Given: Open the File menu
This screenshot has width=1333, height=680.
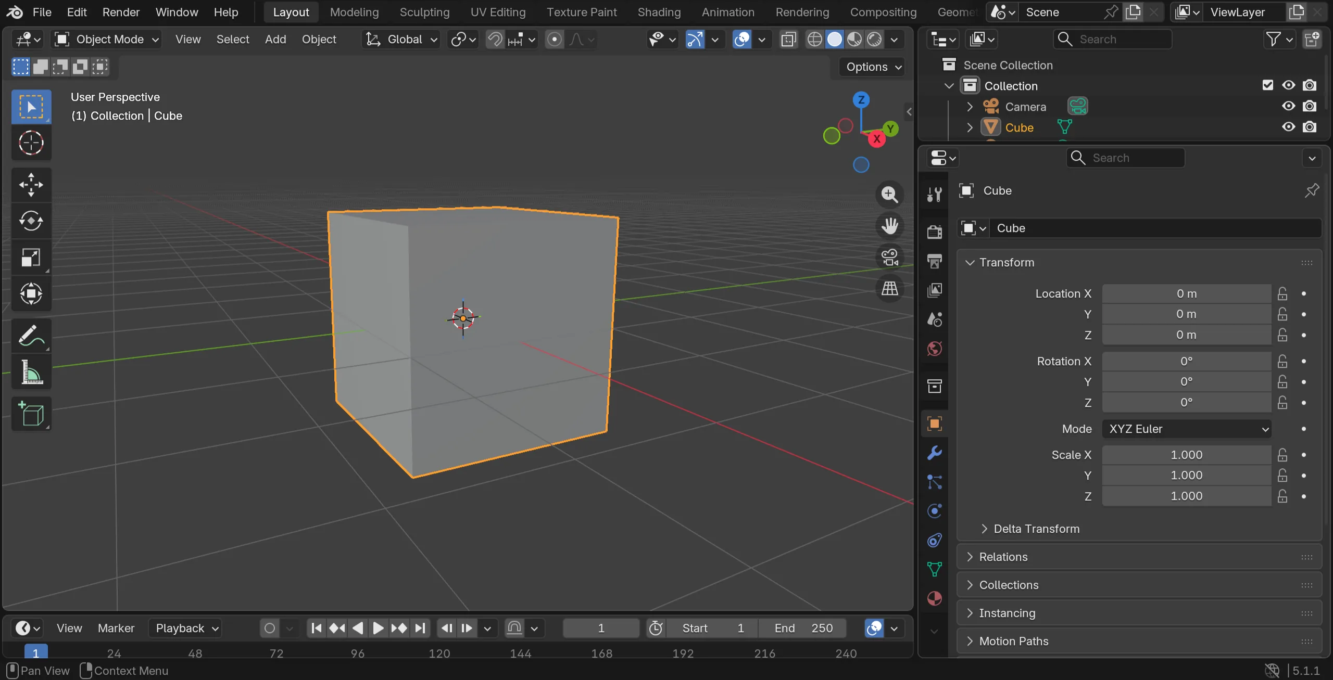Looking at the screenshot, I should click(x=42, y=12).
